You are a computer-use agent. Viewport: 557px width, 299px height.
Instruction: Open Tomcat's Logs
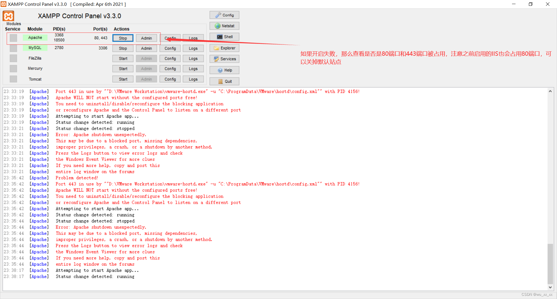coord(193,79)
